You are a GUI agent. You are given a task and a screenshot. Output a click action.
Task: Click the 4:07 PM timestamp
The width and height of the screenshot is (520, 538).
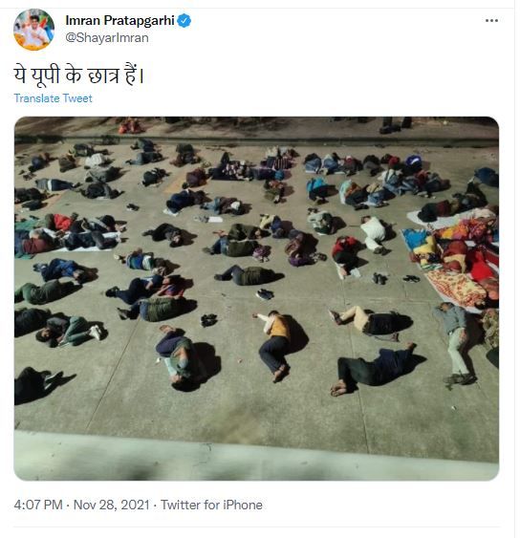pos(38,506)
